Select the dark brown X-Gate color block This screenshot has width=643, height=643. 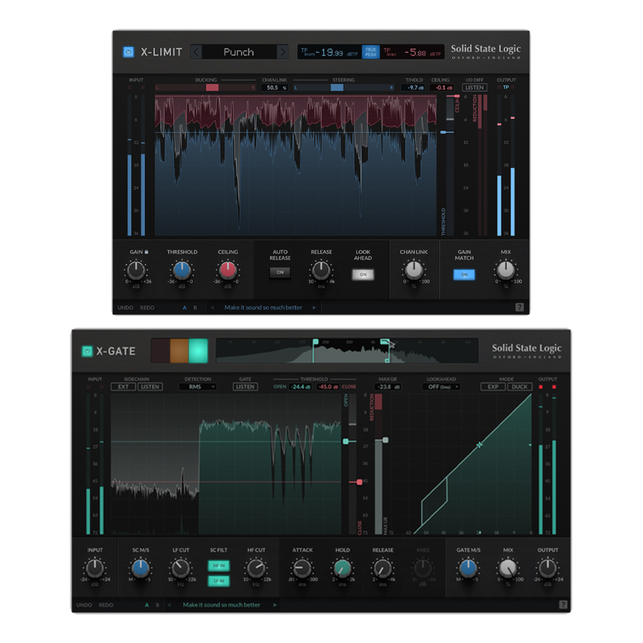coord(161,351)
